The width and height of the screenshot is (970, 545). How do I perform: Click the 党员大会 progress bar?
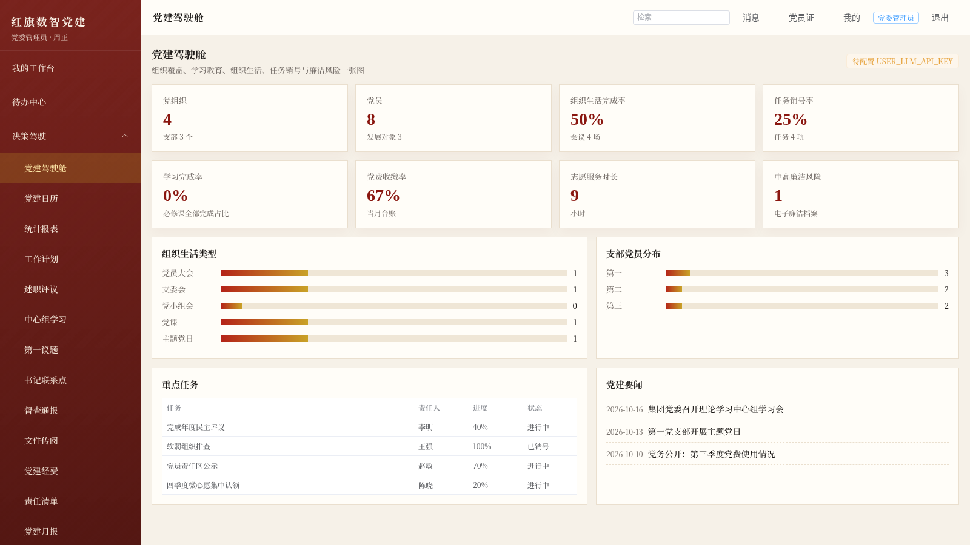[x=394, y=273]
